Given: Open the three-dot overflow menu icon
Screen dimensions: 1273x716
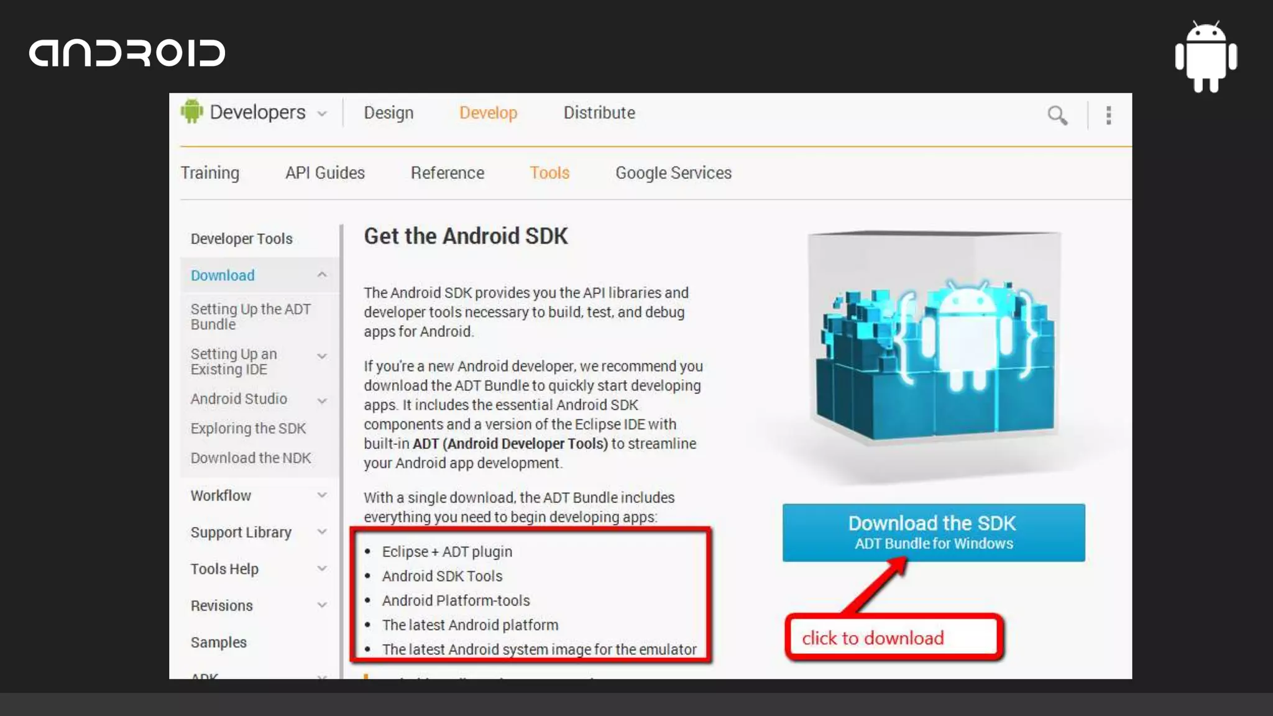Looking at the screenshot, I should [x=1108, y=115].
